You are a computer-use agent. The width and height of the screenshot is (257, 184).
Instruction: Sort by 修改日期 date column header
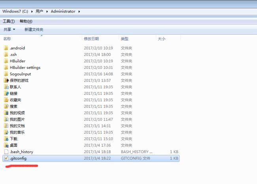[100, 39]
